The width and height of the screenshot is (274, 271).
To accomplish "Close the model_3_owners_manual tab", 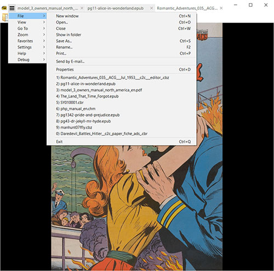I will pos(82,8).
